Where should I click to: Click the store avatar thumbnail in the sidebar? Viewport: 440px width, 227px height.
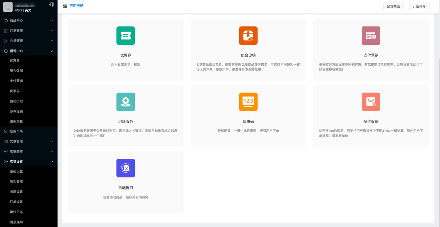(x=8, y=7)
